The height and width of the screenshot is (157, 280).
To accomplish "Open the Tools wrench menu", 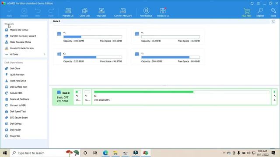I will click(x=273, y=12).
